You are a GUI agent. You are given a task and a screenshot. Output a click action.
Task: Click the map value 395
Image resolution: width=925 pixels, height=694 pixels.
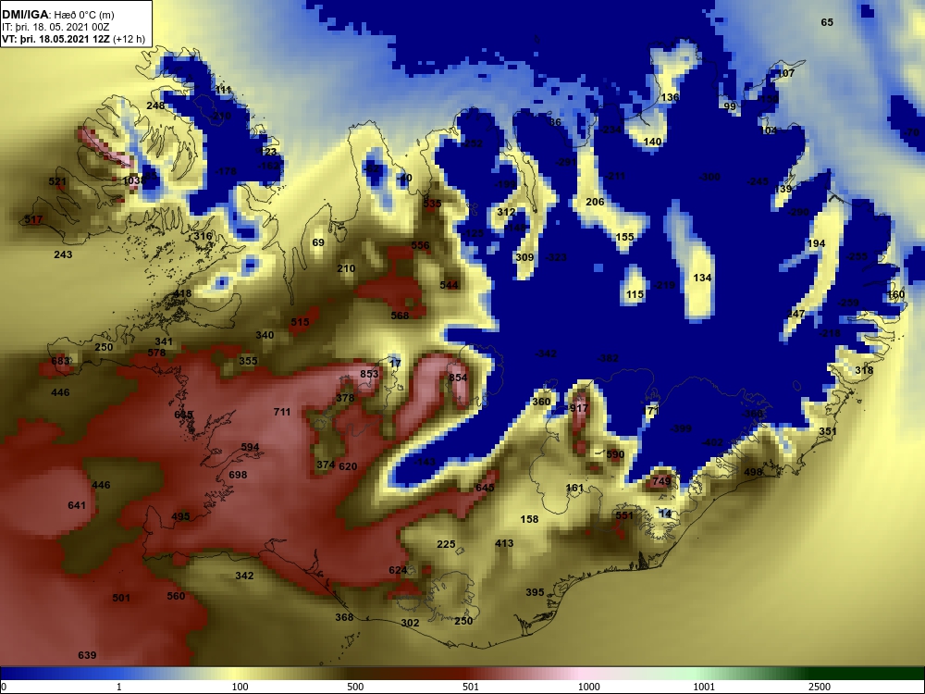click(535, 592)
